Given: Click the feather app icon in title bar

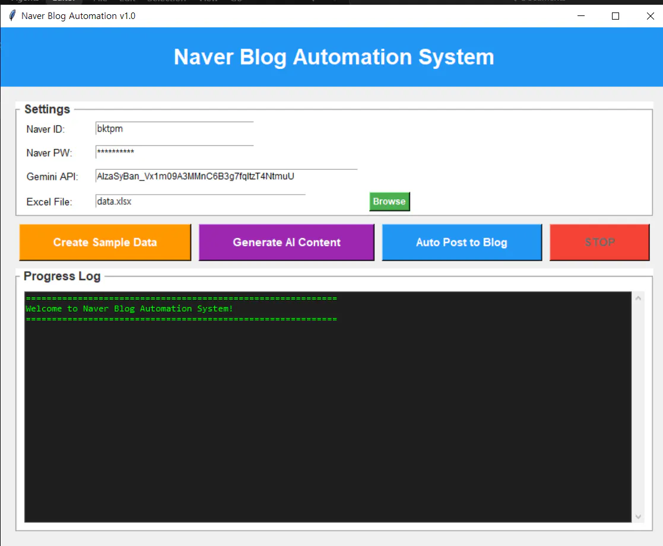Looking at the screenshot, I should 12,15.
